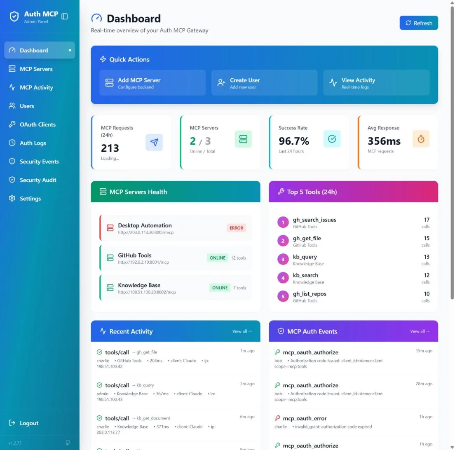Open the Dashboard sidebar item
Screen dimensions: 455x450
(x=40, y=50)
